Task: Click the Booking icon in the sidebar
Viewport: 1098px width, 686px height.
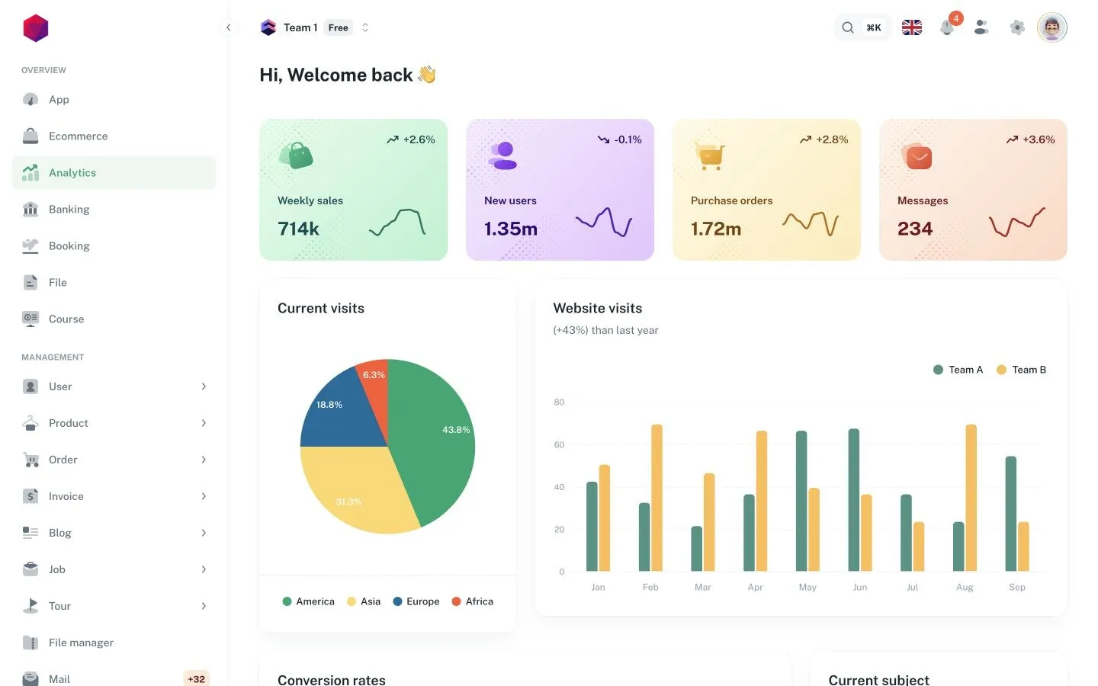Action: coord(30,245)
